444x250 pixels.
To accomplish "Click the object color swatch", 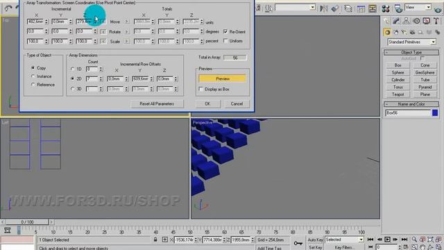I will pos(435,112).
